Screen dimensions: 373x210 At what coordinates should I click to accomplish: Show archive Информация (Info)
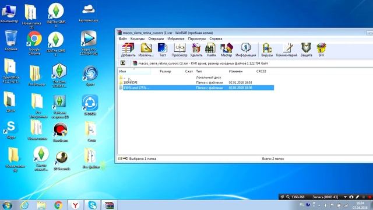tap(245, 50)
